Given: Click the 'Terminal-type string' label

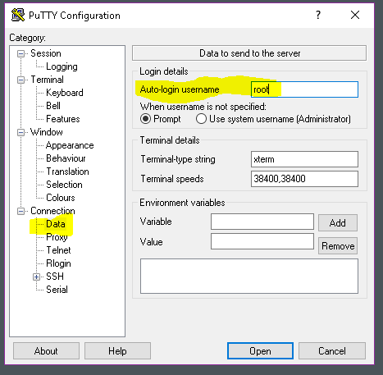Looking at the screenshot, I should [x=178, y=159].
